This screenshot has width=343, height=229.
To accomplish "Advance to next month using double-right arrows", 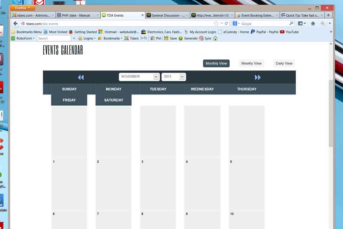I will tap(258, 77).
